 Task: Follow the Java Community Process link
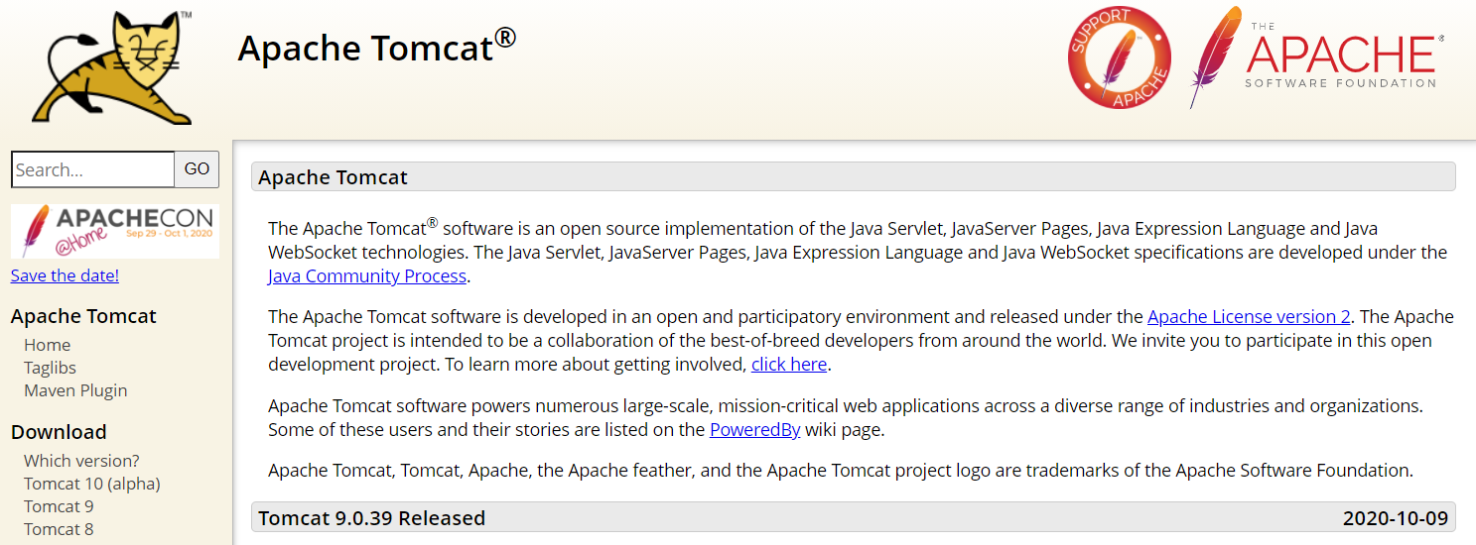point(367,276)
